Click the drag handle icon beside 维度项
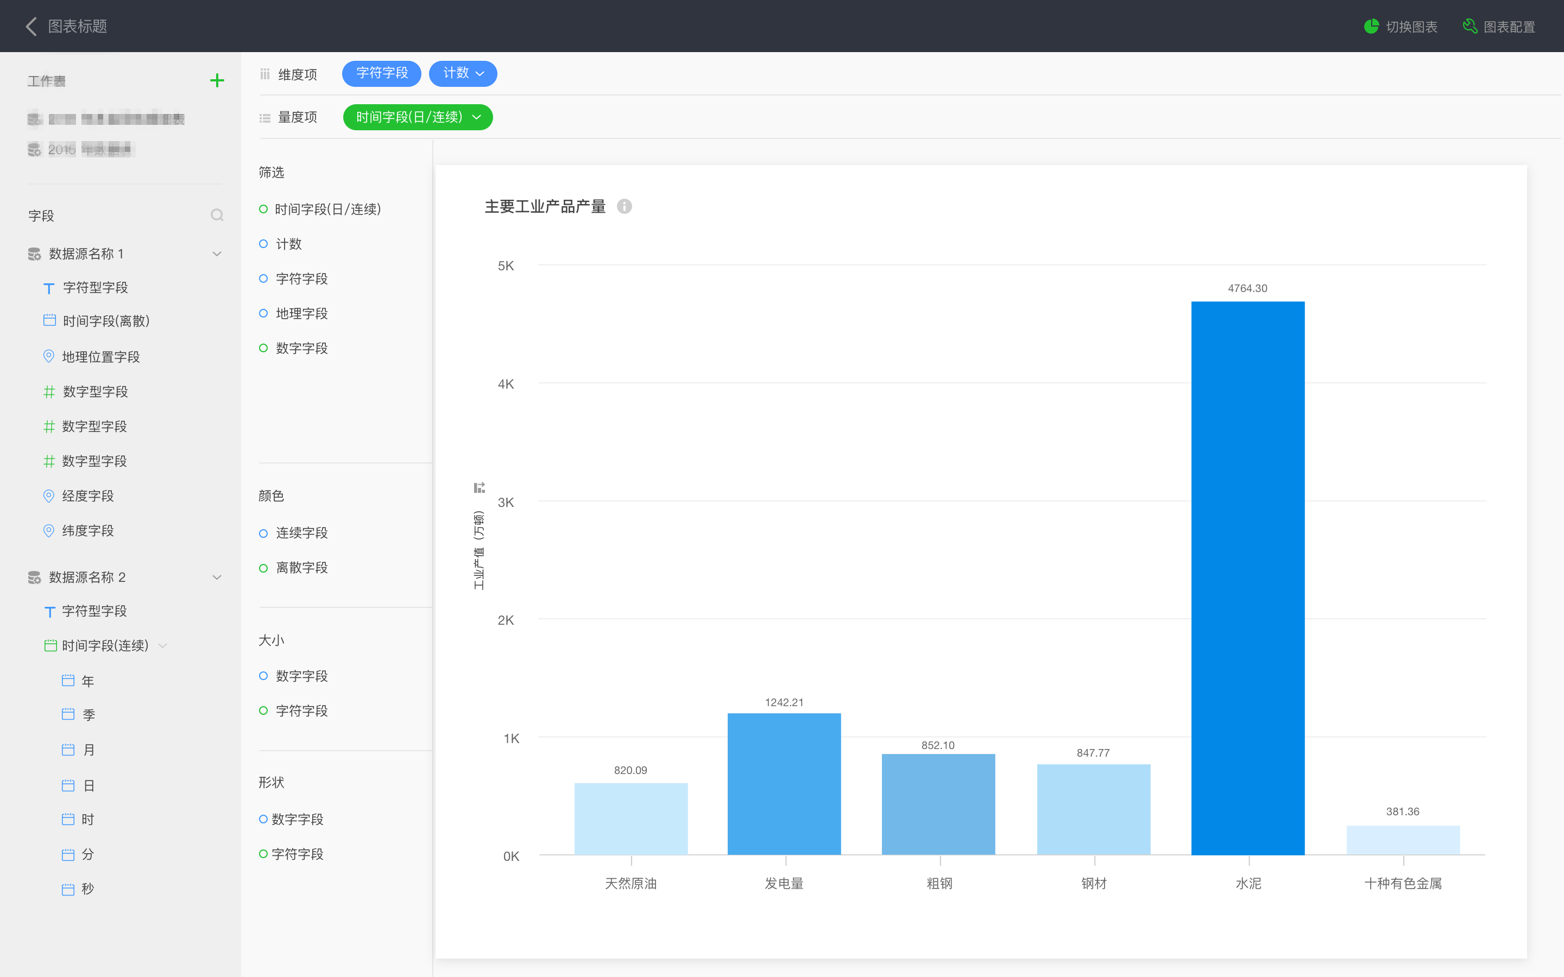 coord(264,74)
